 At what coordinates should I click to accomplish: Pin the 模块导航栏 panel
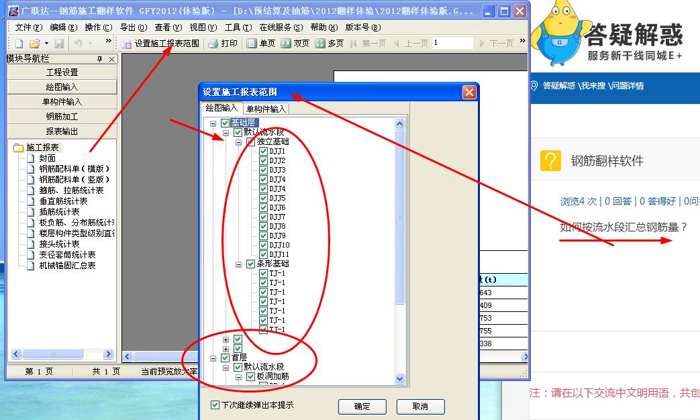tap(99, 59)
